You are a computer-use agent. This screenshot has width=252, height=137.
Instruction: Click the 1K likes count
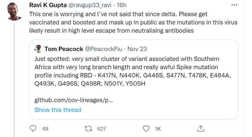coord(158,129)
